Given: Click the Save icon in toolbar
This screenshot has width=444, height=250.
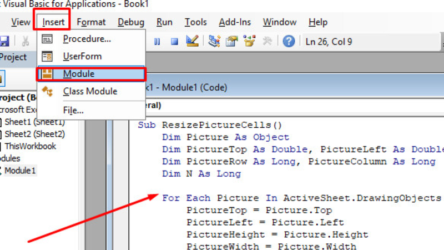Looking at the screenshot, I should [4, 41].
